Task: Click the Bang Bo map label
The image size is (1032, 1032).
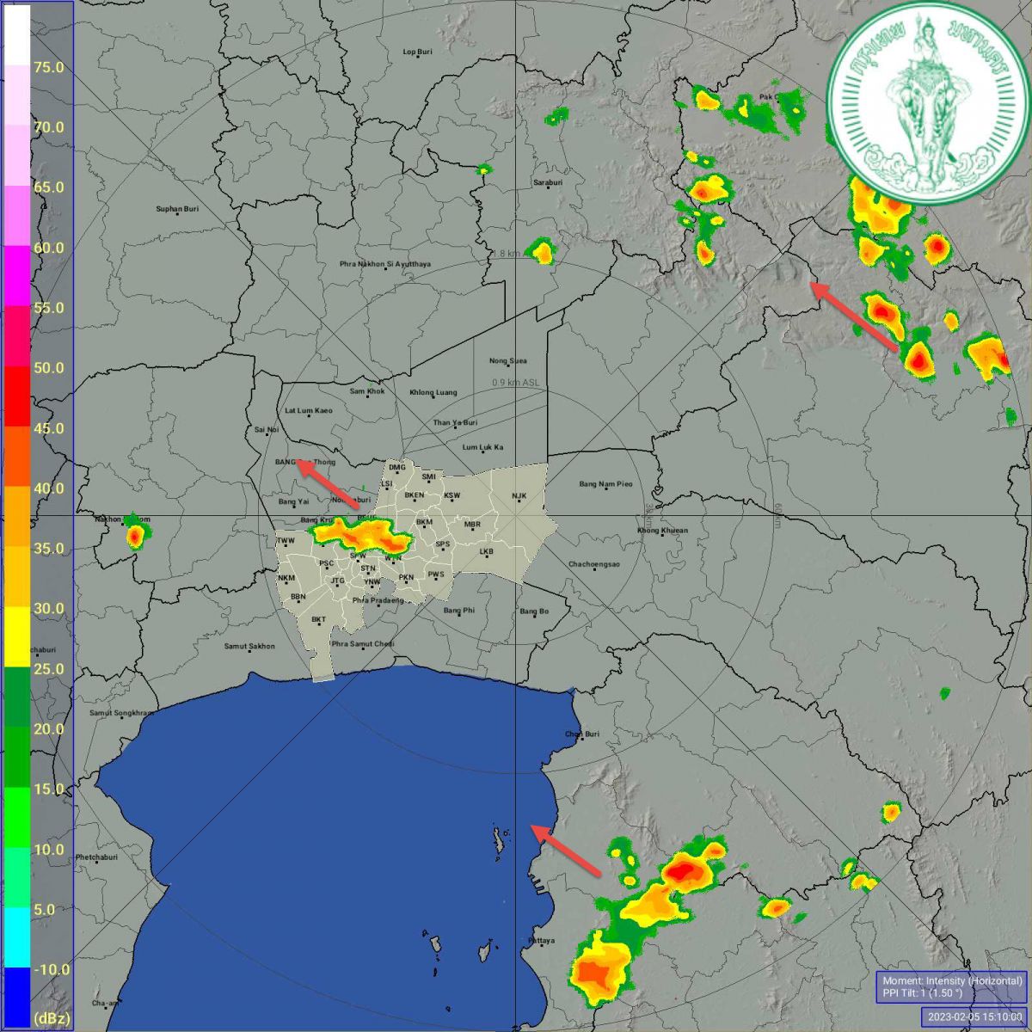Action: click(x=534, y=611)
